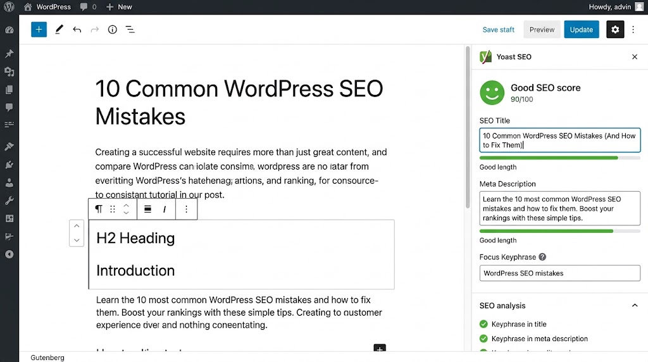The height and width of the screenshot is (362, 648).
Task: Open the Tools wrench sidebar icon
Action: (x=9, y=201)
